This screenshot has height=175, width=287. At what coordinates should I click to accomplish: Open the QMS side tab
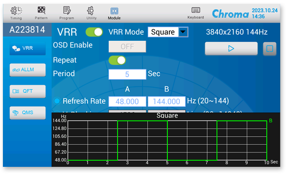click(x=27, y=113)
